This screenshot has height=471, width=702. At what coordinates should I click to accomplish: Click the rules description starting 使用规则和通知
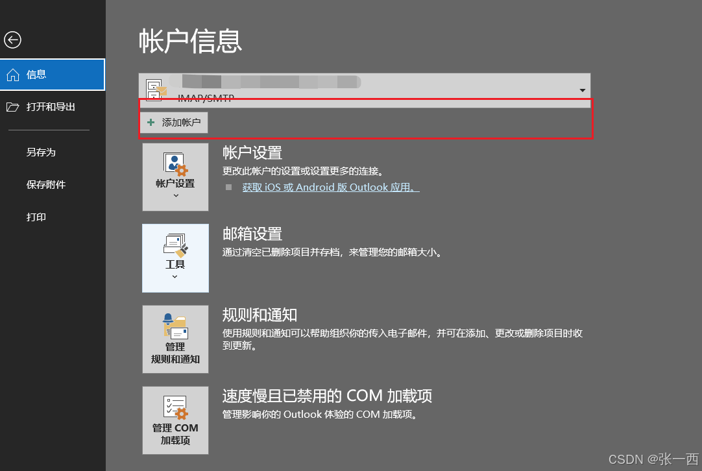click(402, 339)
